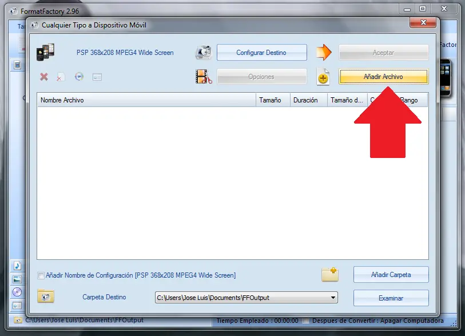
Task: Click PSP 368x208 MPEG4 Wide Screen label
Action: pyautogui.click(x=125, y=53)
